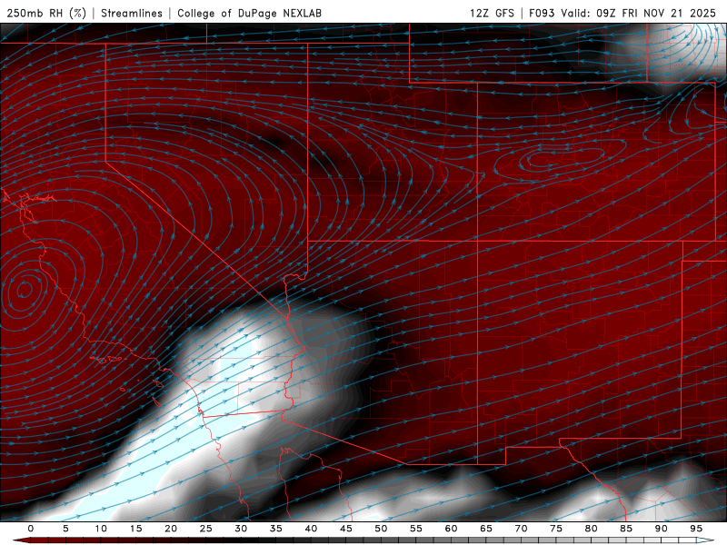Click the colorbar label "40"
Screen dimensions: 727x545
tap(311, 529)
